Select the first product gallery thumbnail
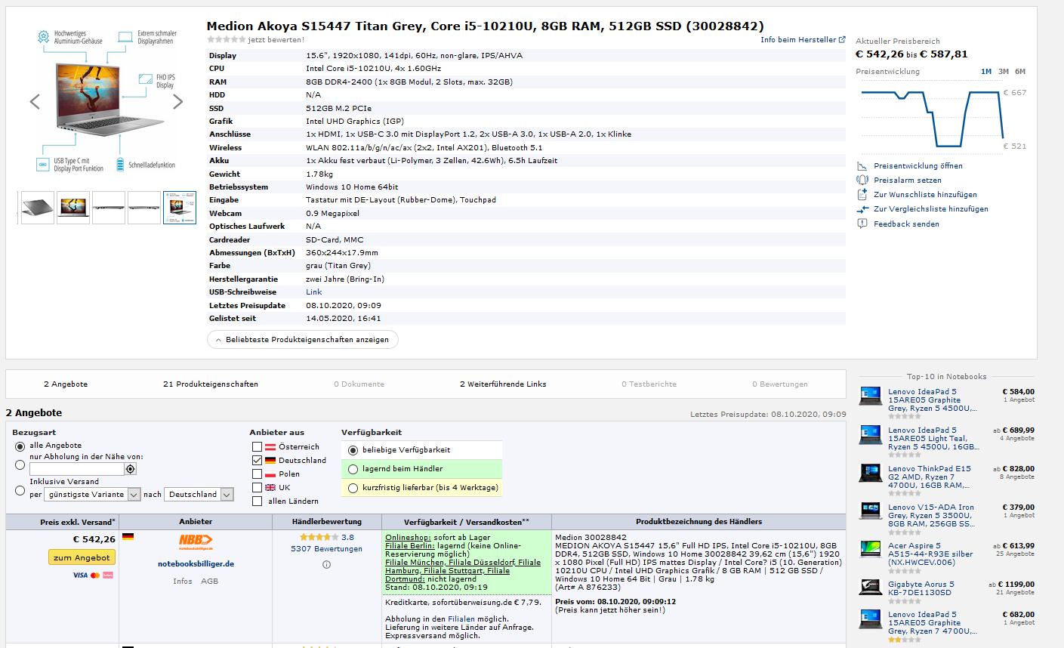Viewport: 1064px width, 648px height. [x=38, y=208]
